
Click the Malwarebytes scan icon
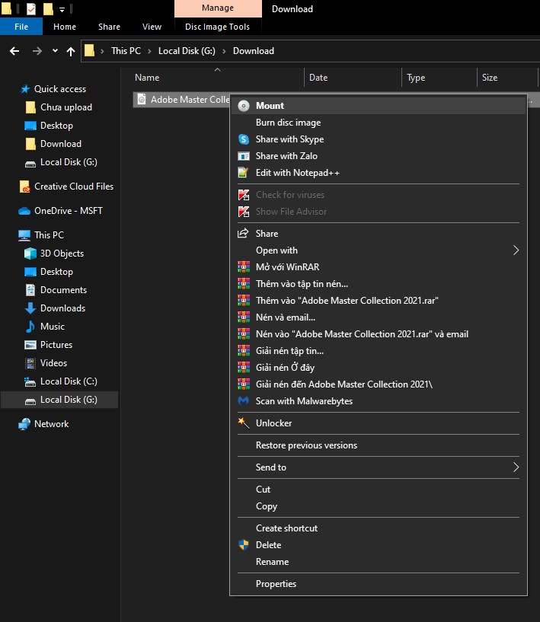click(244, 401)
